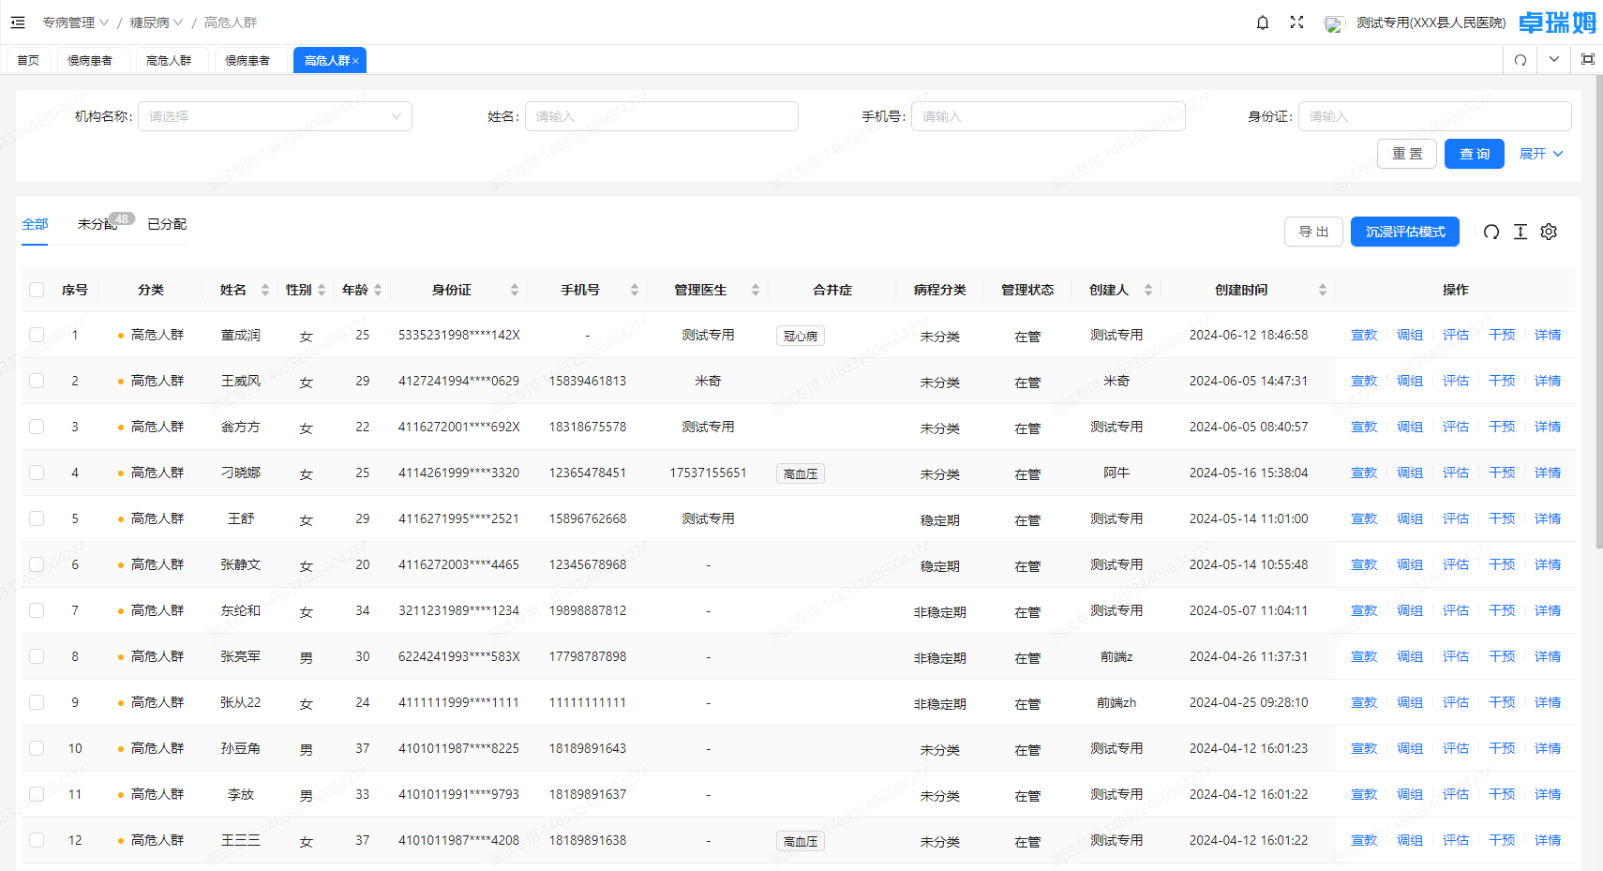Switch to the 已分配 tab
The width and height of the screenshot is (1603, 871).
pos(167,224)
